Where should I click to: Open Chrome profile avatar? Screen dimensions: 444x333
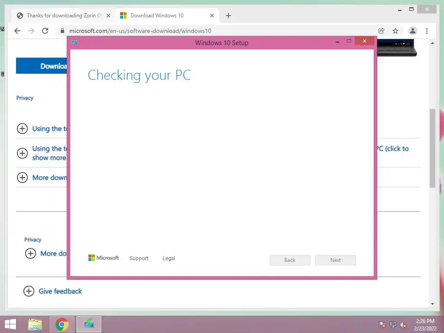tap(413, 31)
